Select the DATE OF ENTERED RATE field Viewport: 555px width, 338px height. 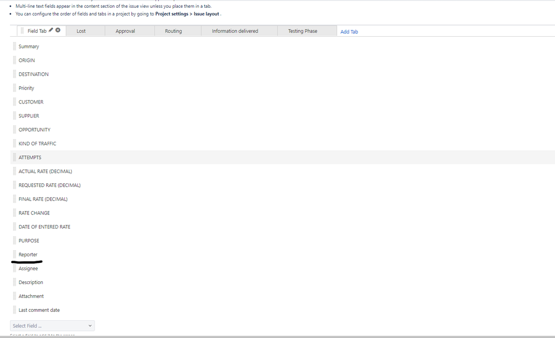point(282,227)
